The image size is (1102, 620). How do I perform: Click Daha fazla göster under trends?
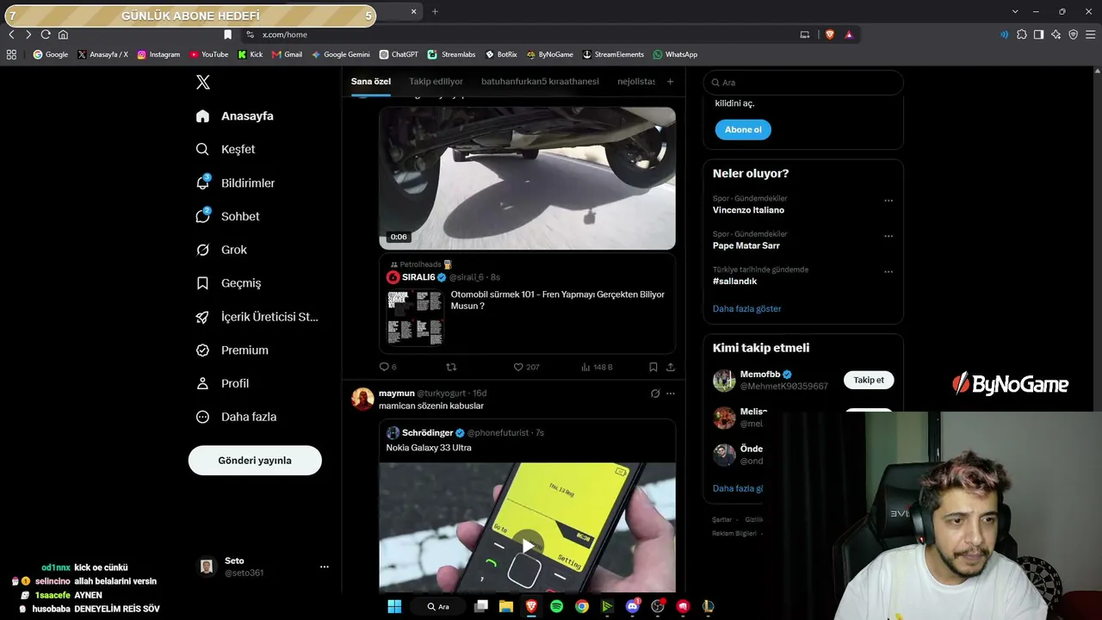coord(747,308)
